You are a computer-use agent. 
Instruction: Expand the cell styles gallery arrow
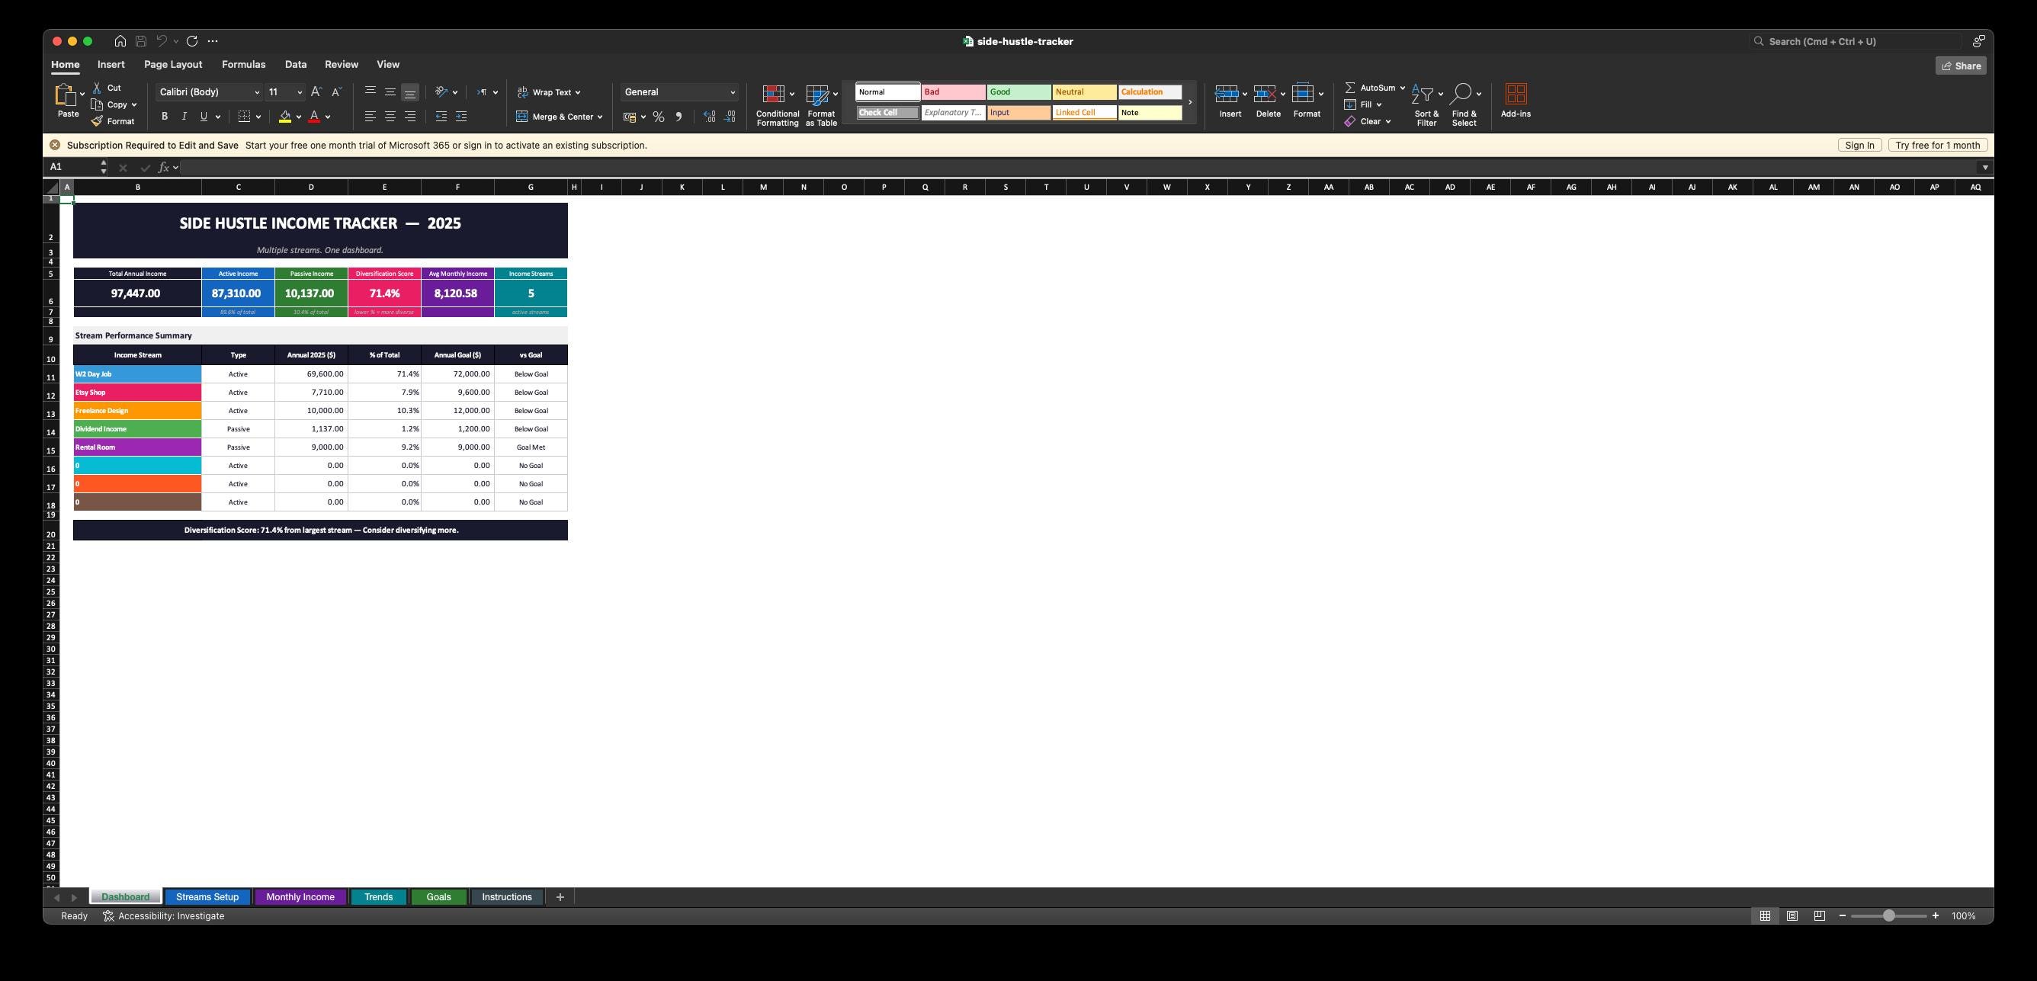[1189, 102]
